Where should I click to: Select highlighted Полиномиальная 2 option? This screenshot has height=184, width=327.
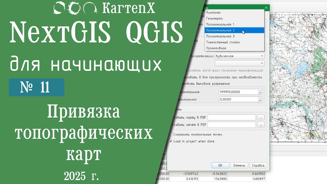234,30
